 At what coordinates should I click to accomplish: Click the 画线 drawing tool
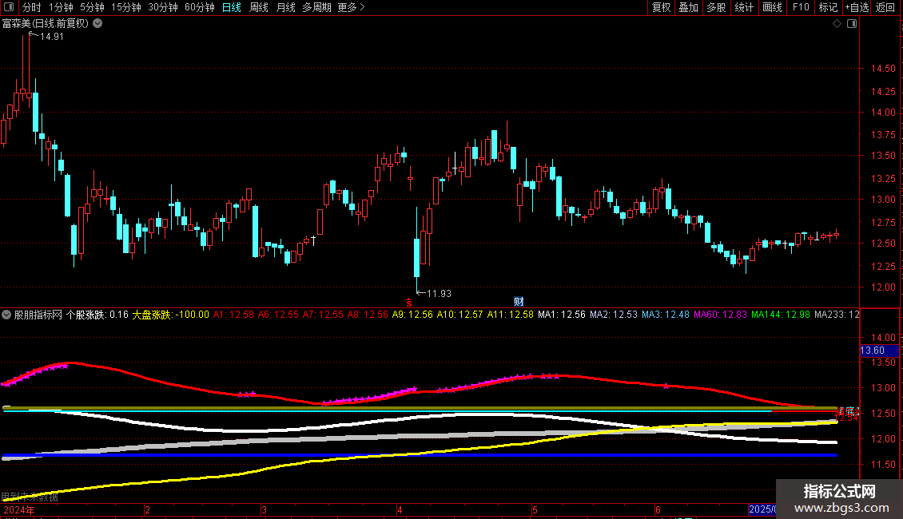772,7
